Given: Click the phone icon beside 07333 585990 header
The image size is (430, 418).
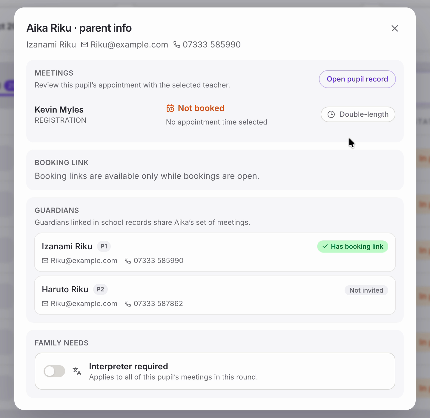Looking at the screenshot, I should point(177,44).
